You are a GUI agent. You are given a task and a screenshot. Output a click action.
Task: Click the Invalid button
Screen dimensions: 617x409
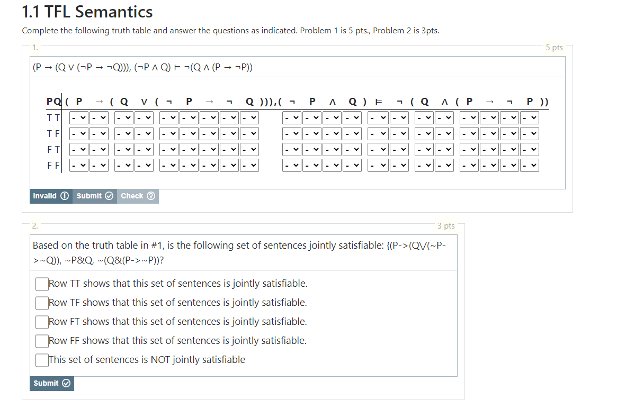pyautogui.click(x=50, y=196)
